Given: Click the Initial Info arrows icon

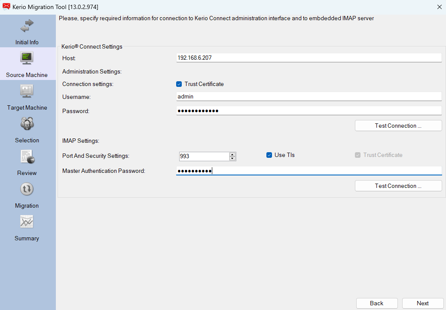Looking at the screenshot, I should (27, 26).
